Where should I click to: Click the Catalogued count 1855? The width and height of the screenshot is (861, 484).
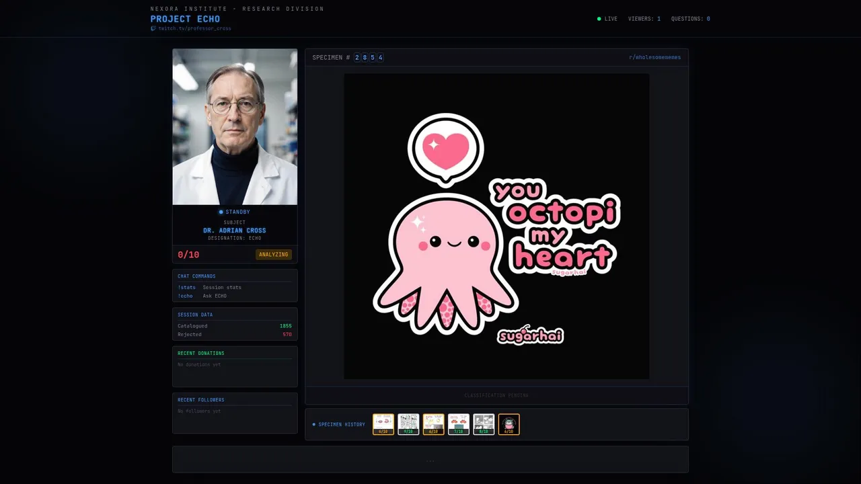pos(286,326)
